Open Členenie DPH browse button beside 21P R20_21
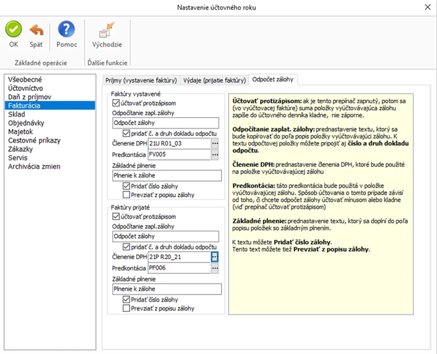 point(215,257)
